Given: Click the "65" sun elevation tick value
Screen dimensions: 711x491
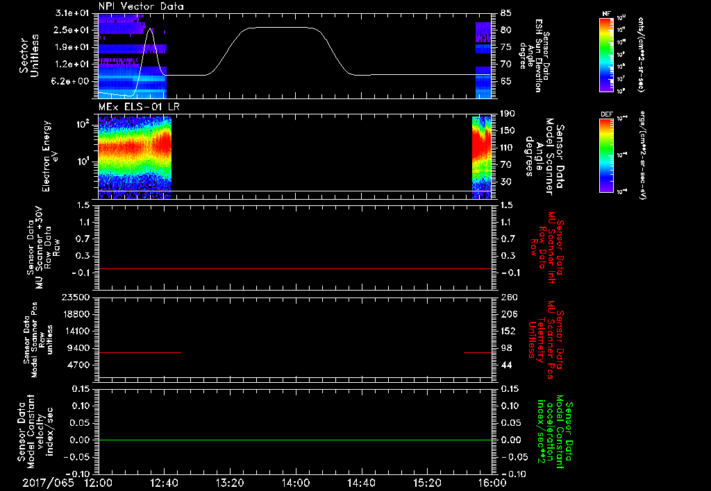Looking at the screenshot, I should pyautogui.click(x=506, y=81).
